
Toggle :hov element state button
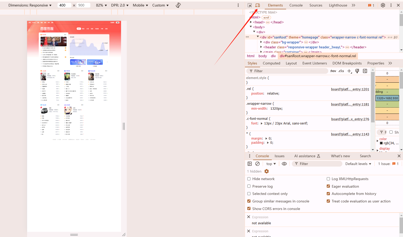(x=333, y=71)
